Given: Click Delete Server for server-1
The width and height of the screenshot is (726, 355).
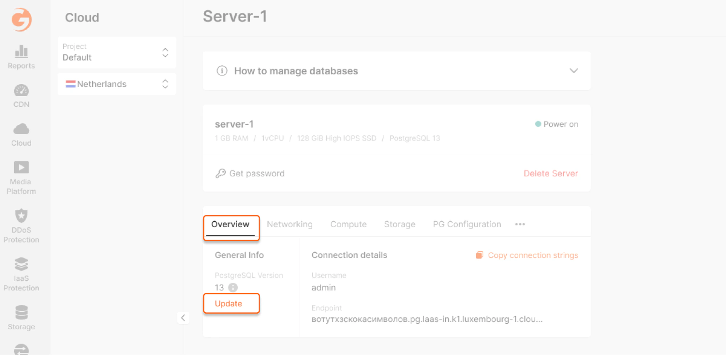Looking at the screenshot, I should [551, 173].
